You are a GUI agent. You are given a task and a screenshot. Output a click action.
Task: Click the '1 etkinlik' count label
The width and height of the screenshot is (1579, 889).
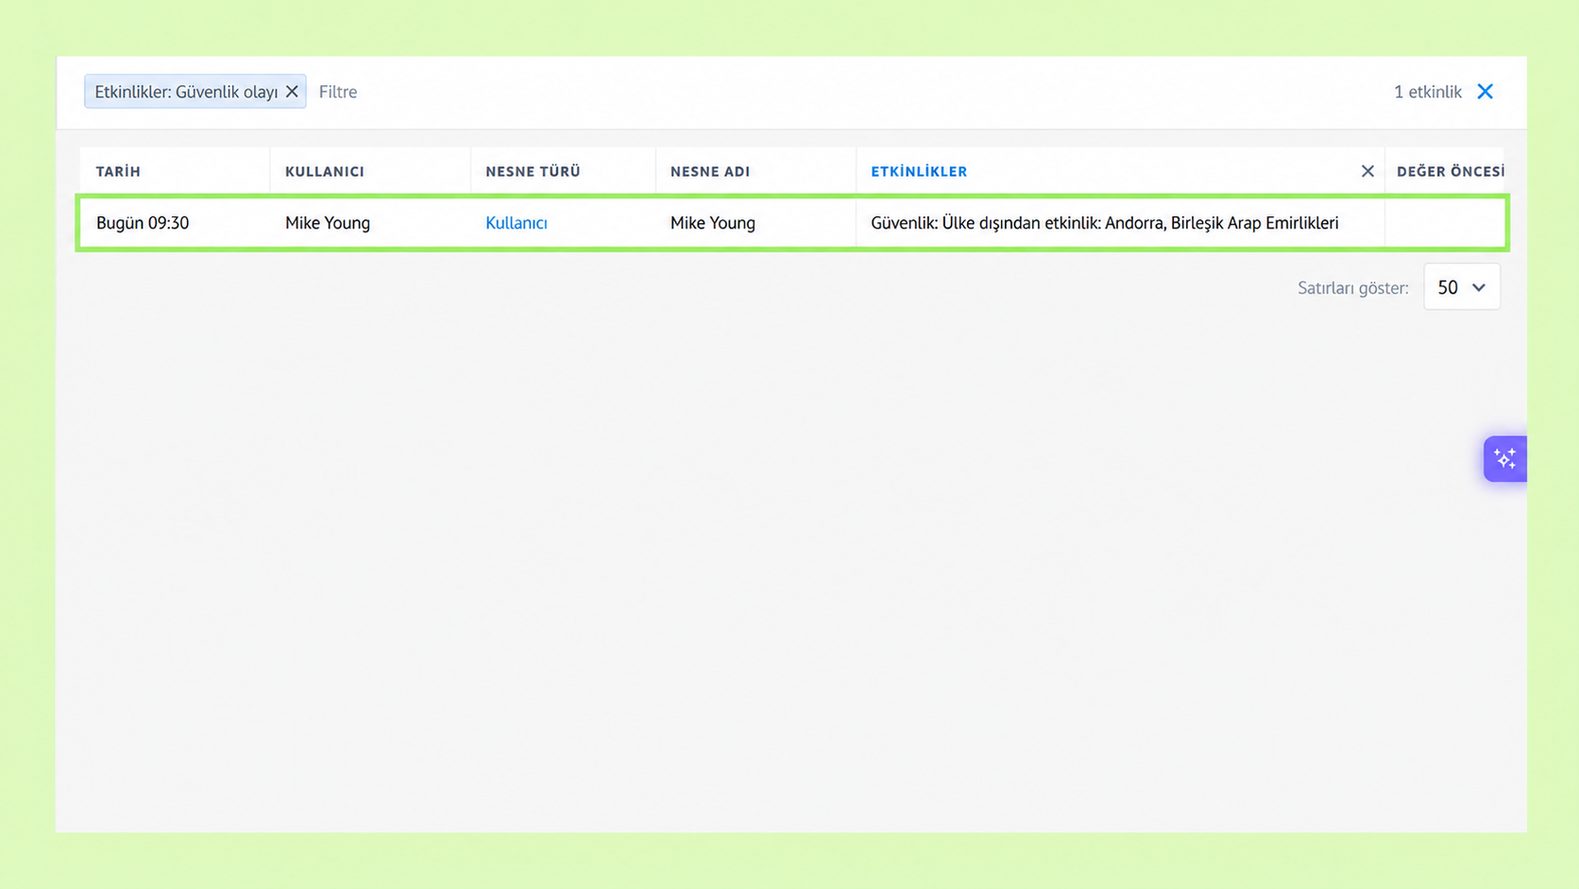click(x=1428, y=92)
